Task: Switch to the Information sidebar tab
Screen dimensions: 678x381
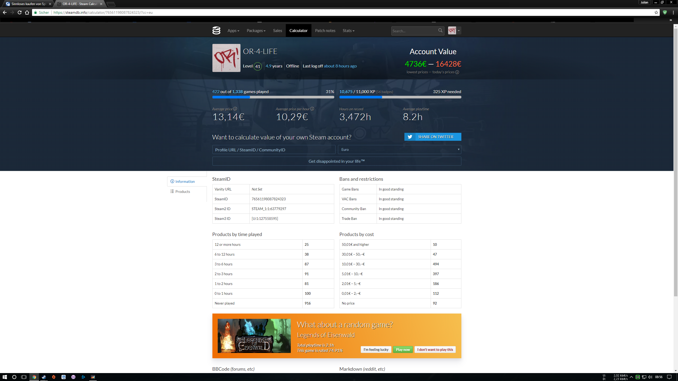Action: tap(187, 182)
